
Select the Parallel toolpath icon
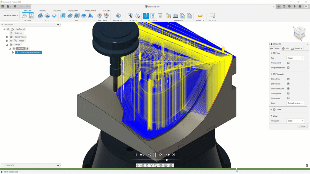coord(84,16)
